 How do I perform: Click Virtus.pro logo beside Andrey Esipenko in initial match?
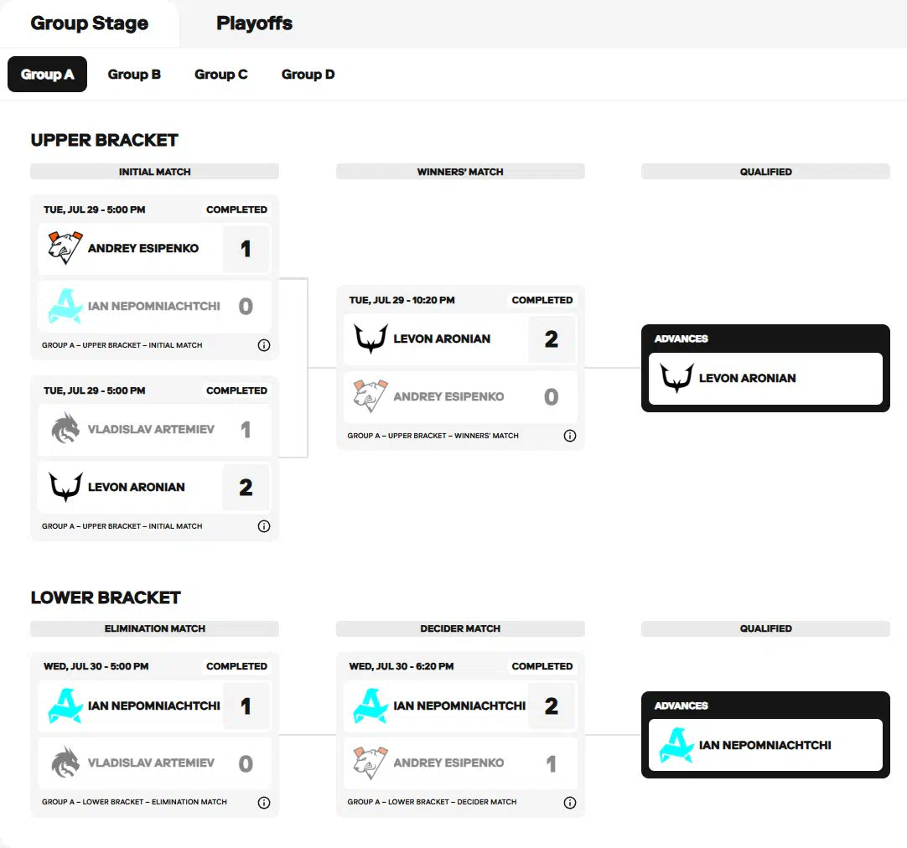(65, 248)
